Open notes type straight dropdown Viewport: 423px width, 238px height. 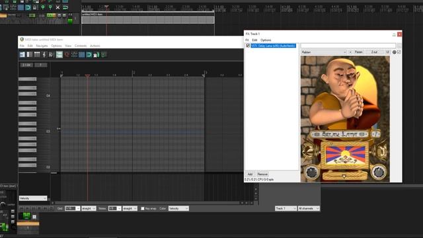point(130,209)
